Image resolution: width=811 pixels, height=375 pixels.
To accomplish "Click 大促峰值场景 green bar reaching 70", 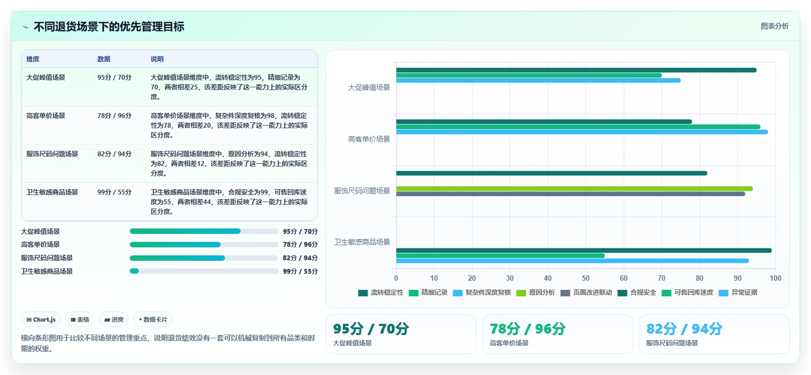I will coord(529,75).
